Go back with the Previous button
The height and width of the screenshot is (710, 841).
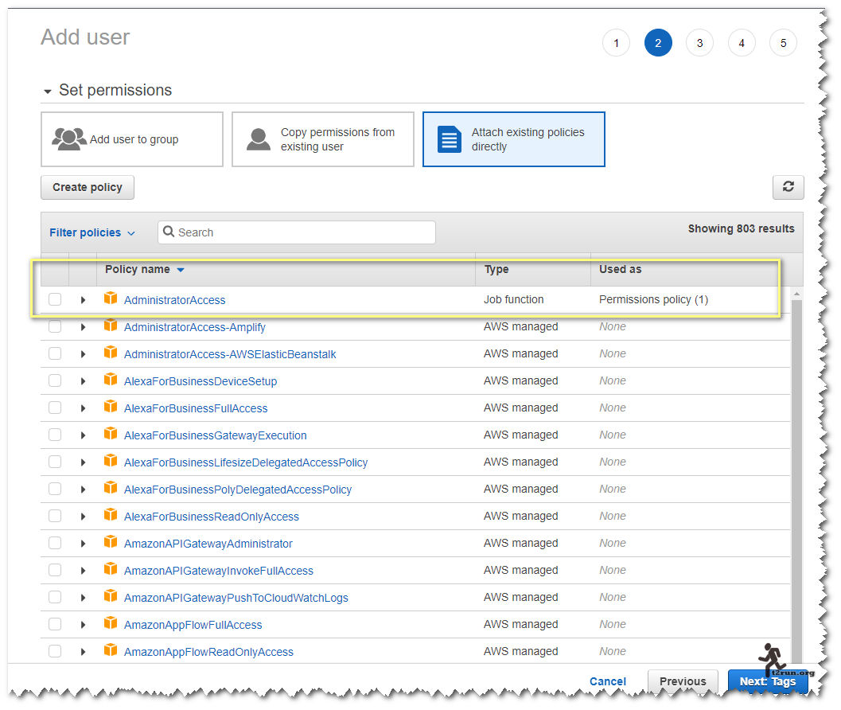(683, 681)
